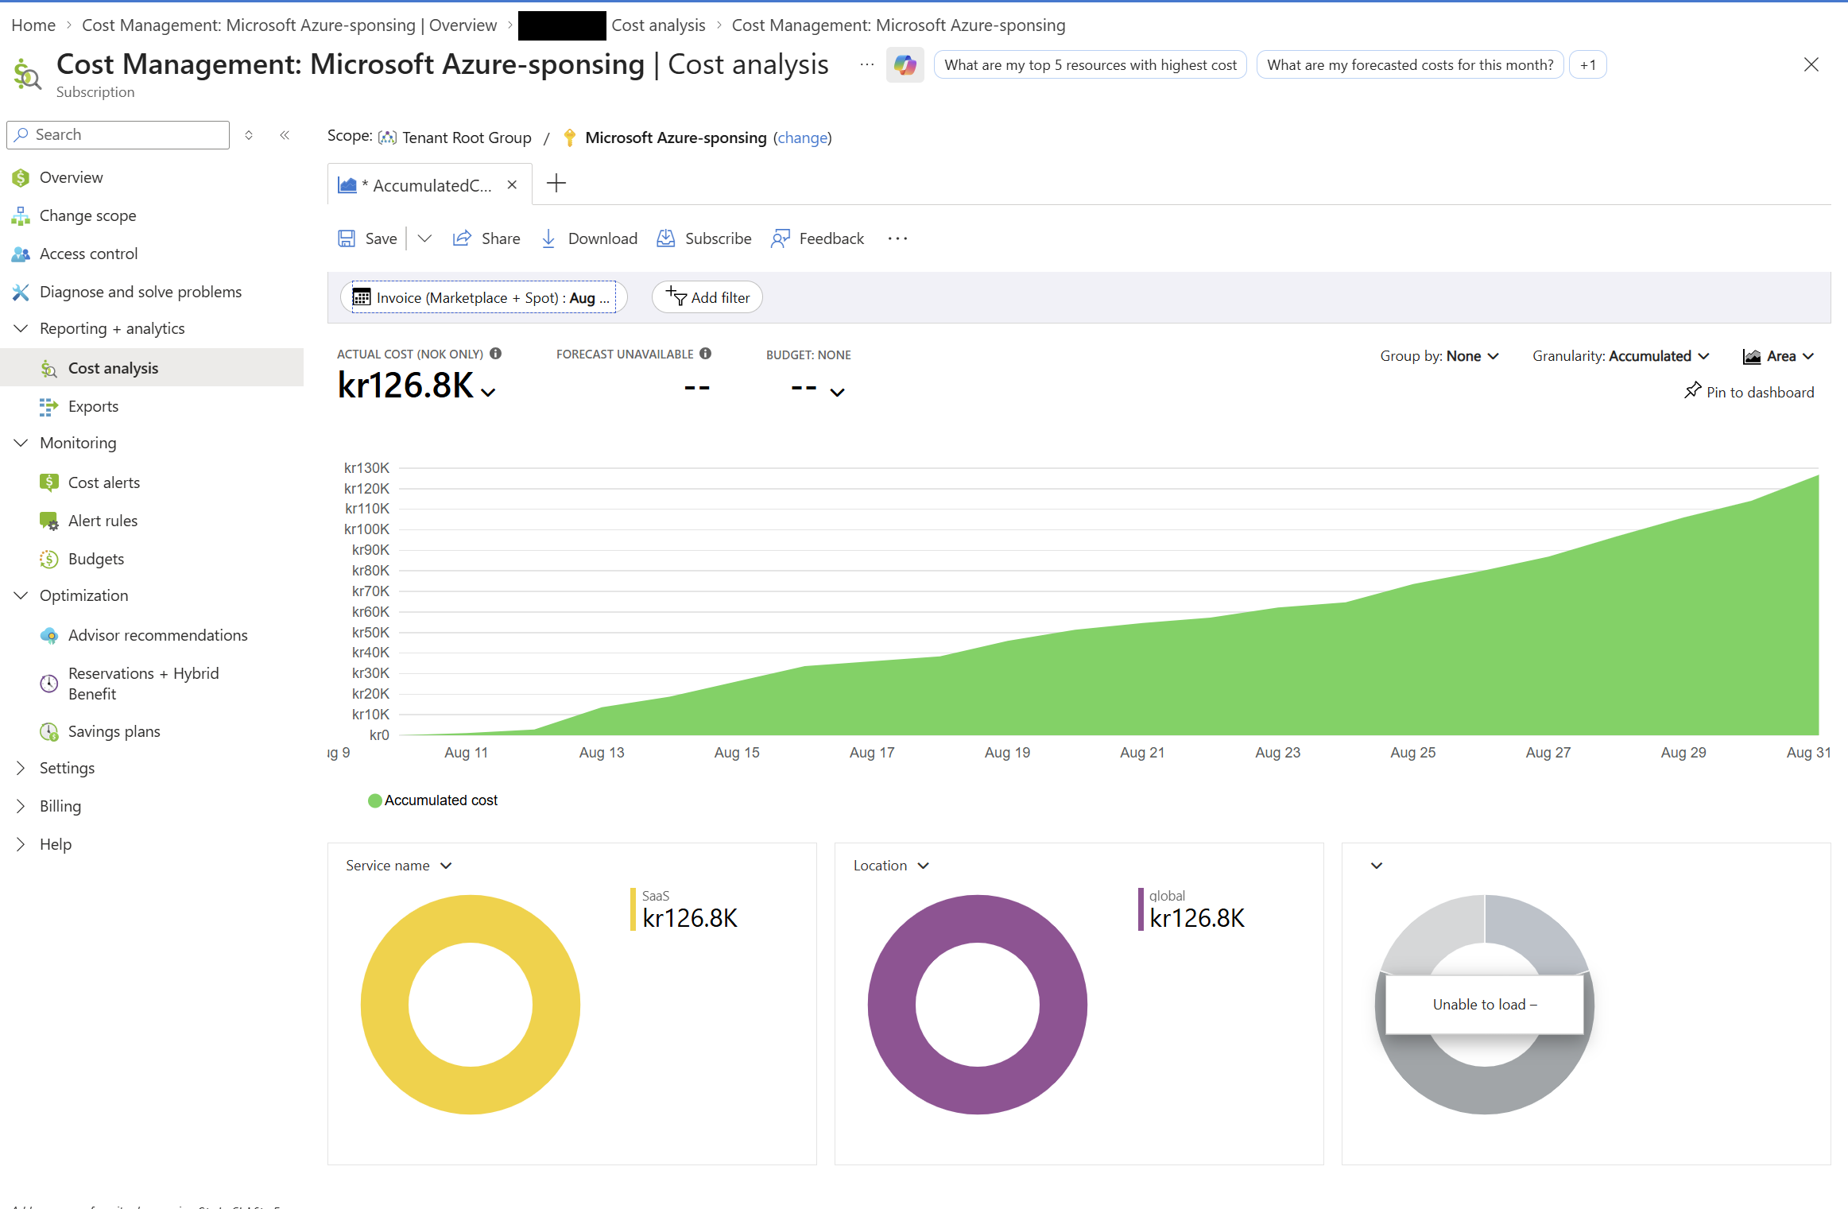Close the AccumulatedC... view tab

513,184
